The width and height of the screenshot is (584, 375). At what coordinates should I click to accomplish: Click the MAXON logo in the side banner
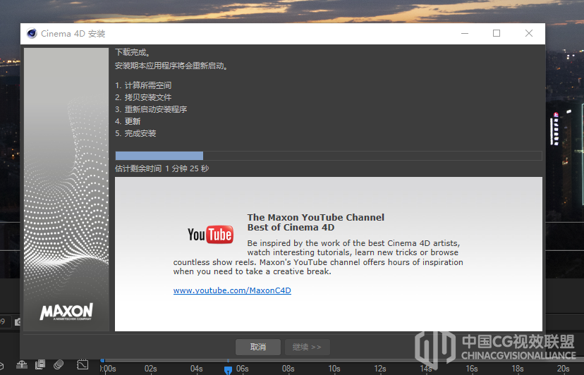66,312
